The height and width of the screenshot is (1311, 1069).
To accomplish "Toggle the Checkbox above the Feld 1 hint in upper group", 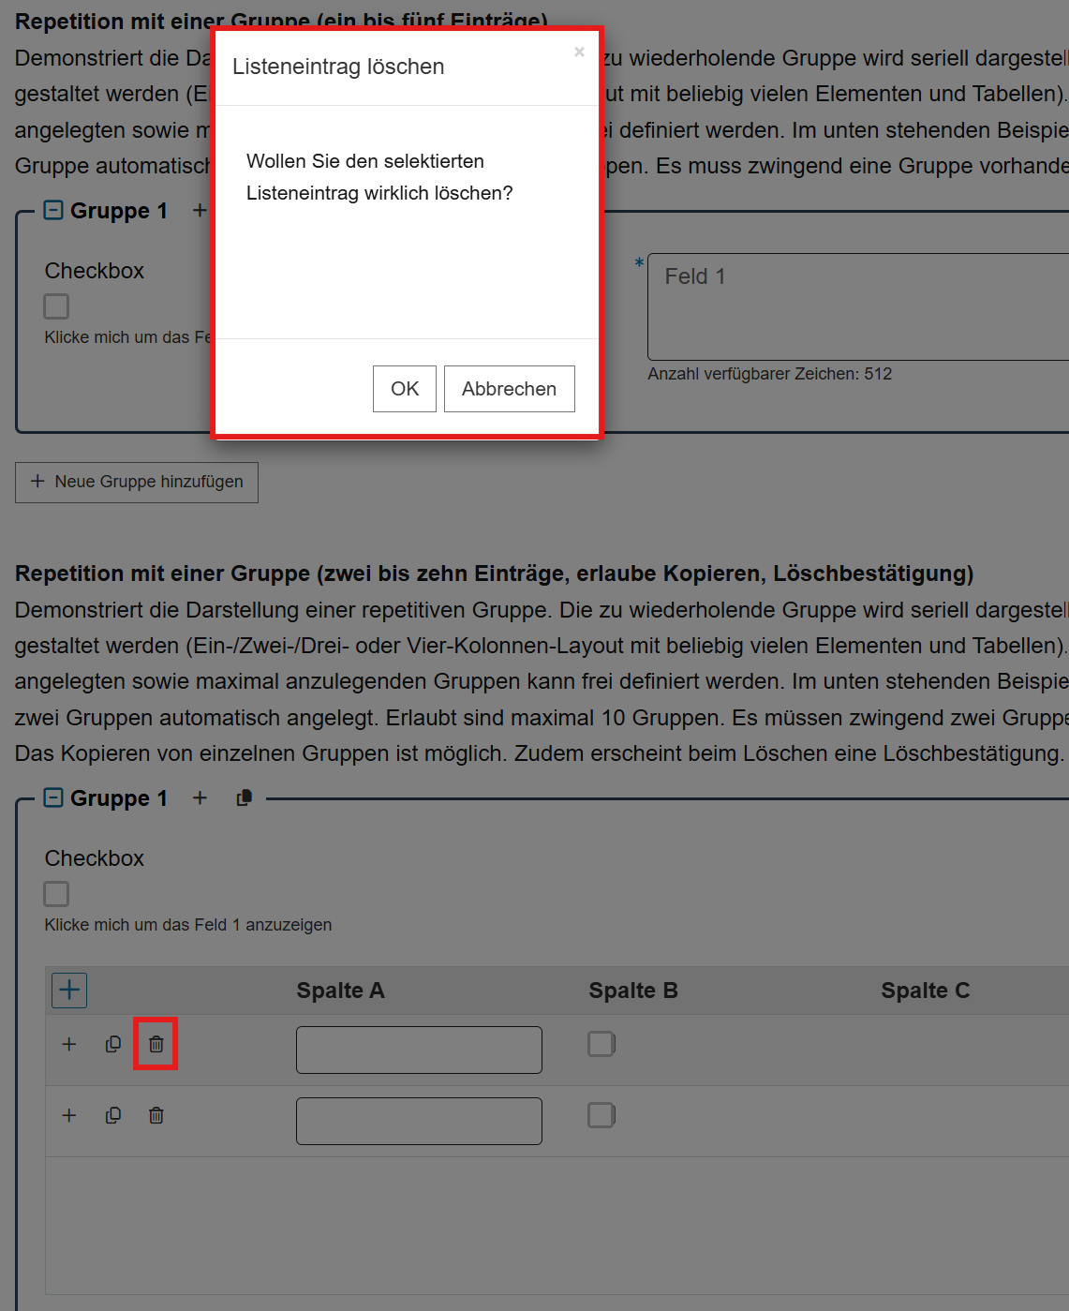I will [x=56, y=306].
